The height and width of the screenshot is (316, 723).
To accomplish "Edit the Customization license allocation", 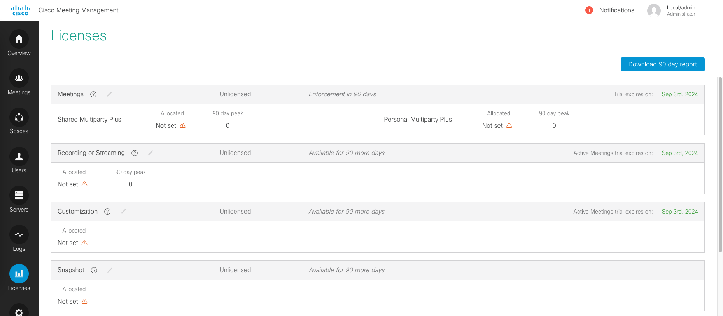I will (123, 212).
